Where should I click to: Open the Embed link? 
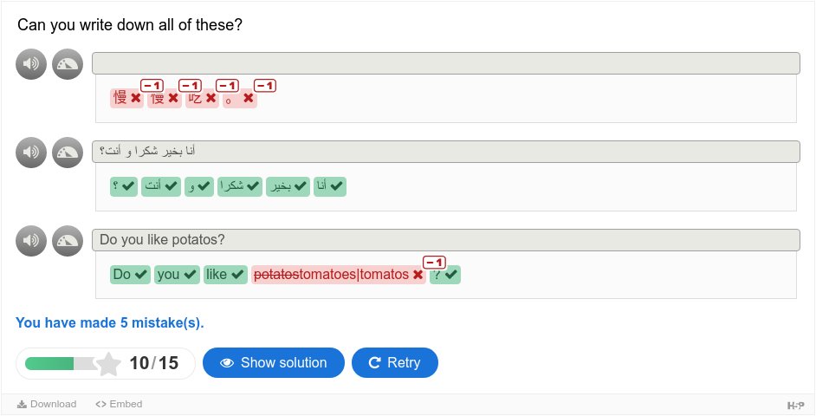[119, 404]
